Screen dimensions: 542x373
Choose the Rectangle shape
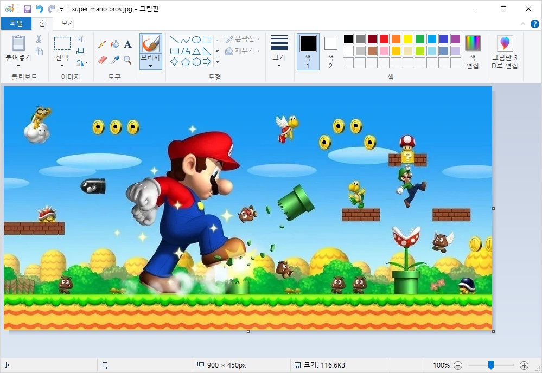tap(207, 40)
